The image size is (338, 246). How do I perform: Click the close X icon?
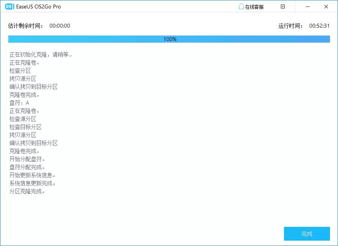[326, 7]
